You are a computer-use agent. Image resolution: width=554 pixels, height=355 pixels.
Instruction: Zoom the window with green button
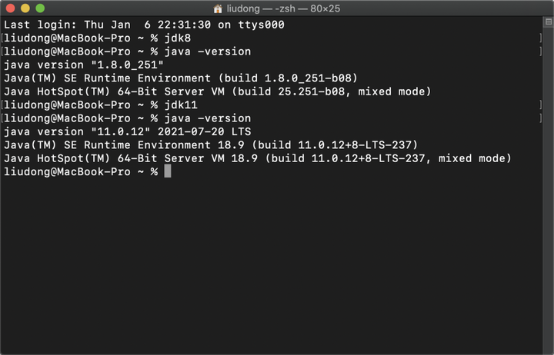coord(40,8)
